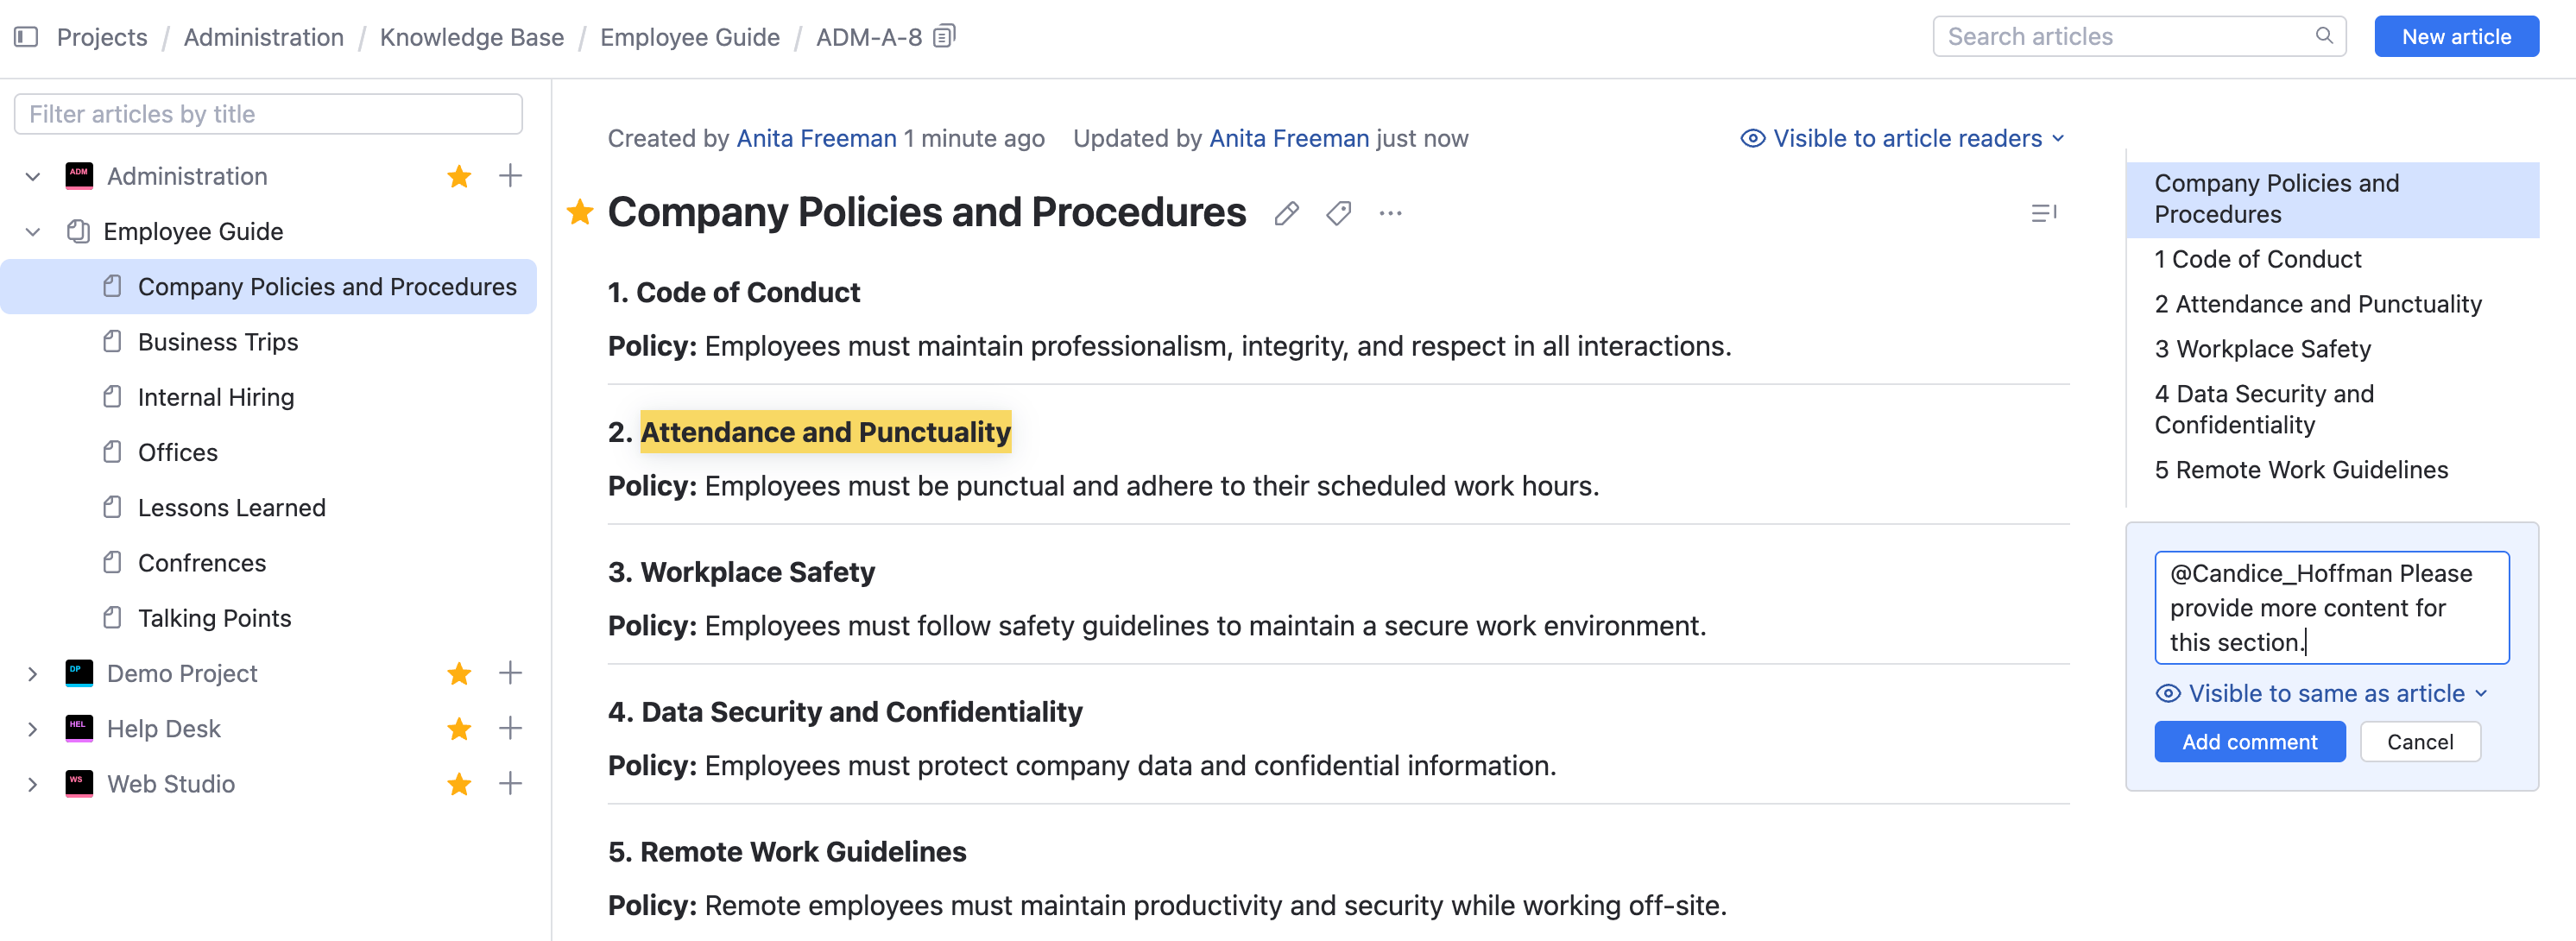The image size is (2576, 941).
Task: Unstar the Company Policies and Procedures article
Action: pyautogui.click(x=580, y=212)
